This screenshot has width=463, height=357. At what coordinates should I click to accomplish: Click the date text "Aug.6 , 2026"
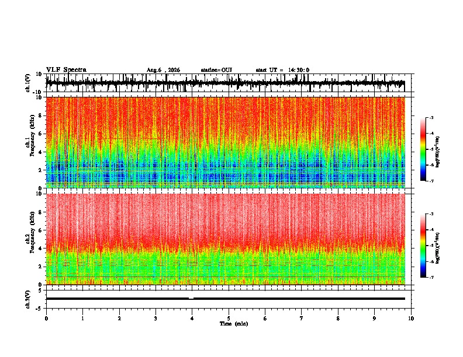(x=163, y=70)
